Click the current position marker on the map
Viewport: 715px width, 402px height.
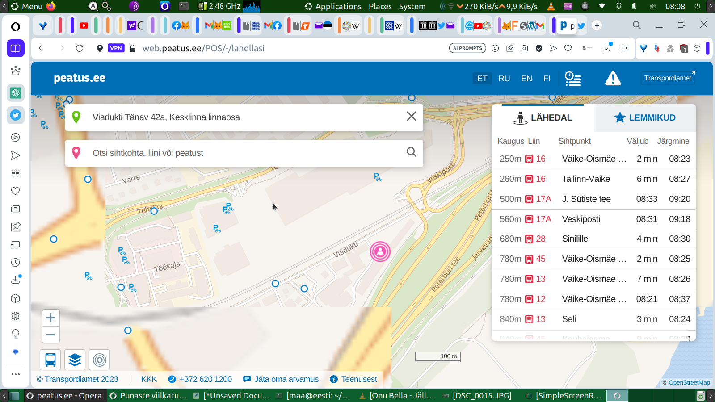click(x=380, y=251)
